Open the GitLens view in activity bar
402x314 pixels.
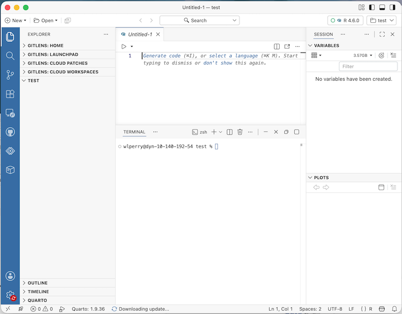point(10,151)
